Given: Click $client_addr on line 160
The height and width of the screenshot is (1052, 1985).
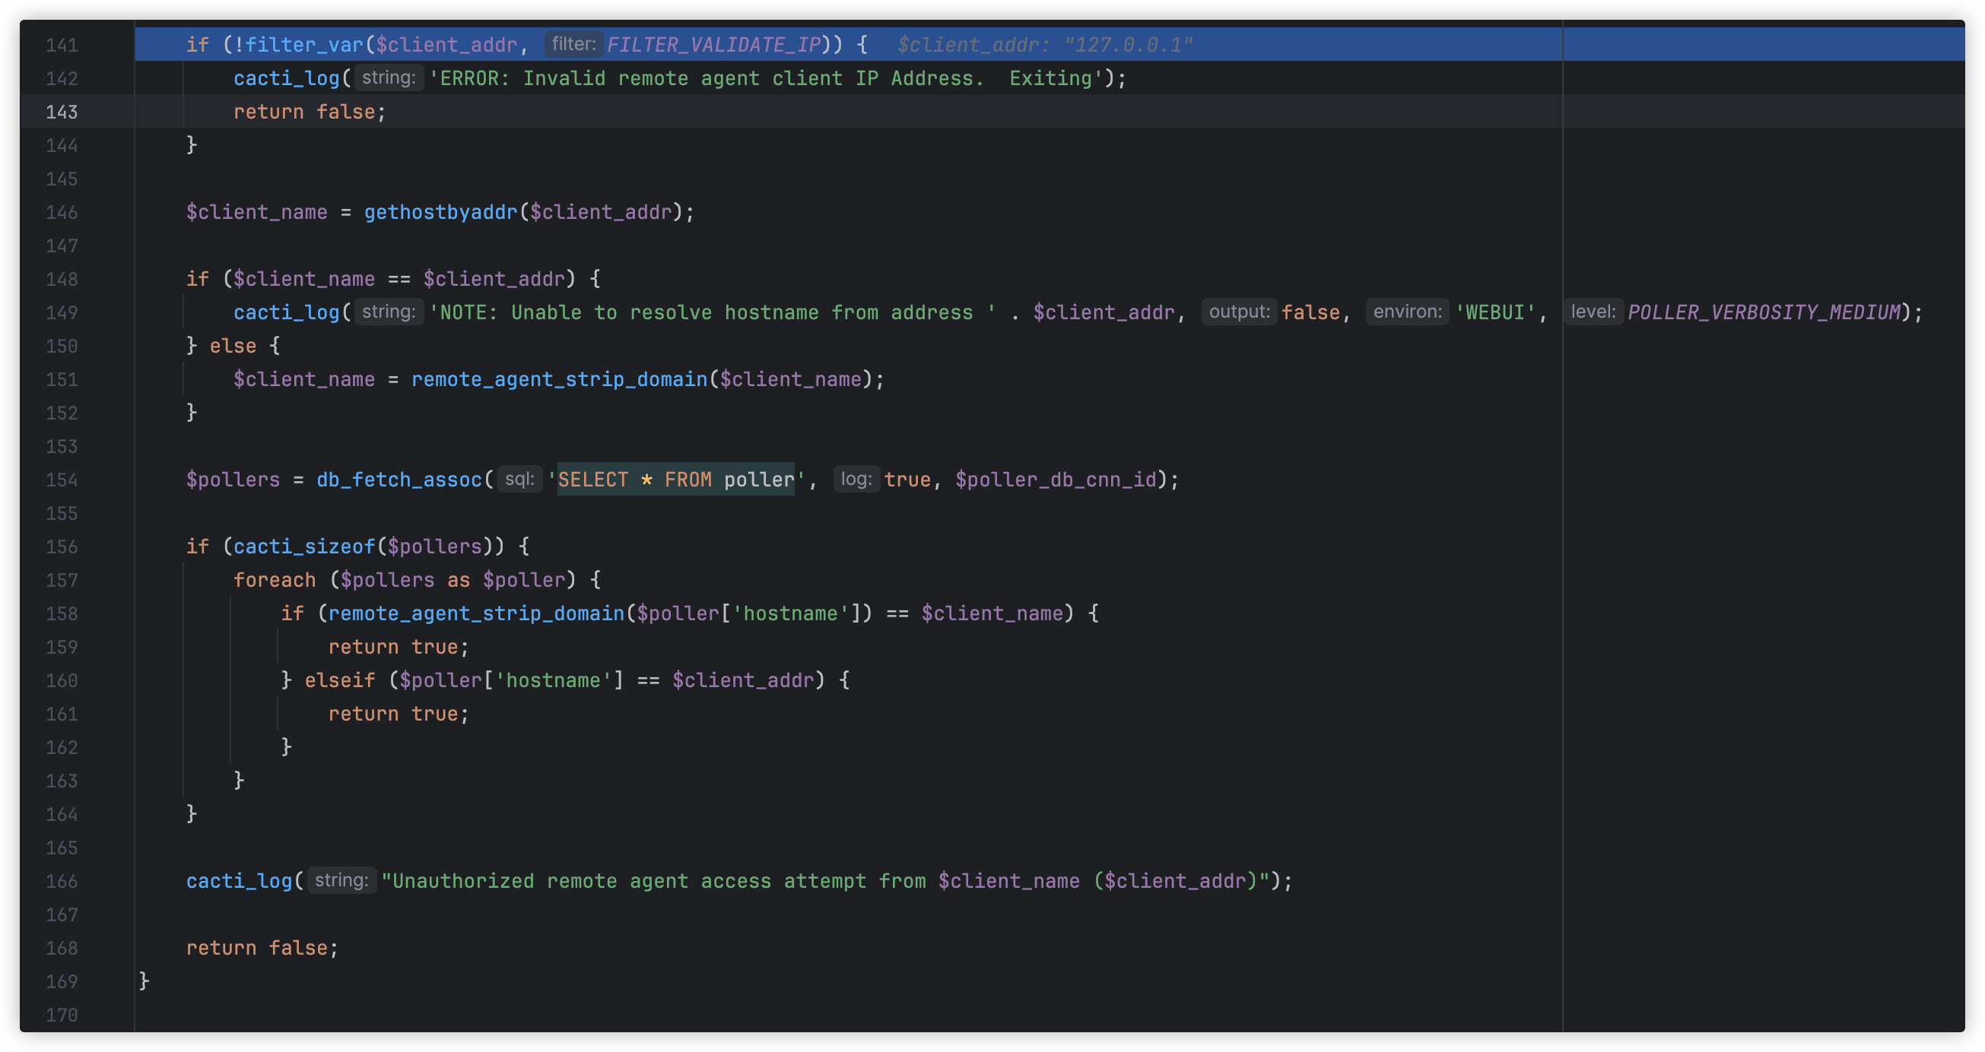Looking at the screenshot, I should (743, 681).
